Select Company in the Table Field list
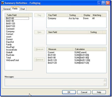Image resolution: width=112 pixels, height=97 pixels. click(10, 31)
